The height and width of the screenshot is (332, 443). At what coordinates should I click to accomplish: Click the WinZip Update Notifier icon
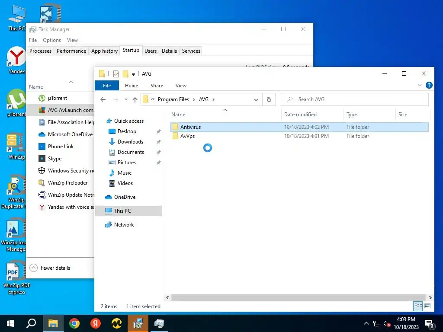click(x=42, y=195)
